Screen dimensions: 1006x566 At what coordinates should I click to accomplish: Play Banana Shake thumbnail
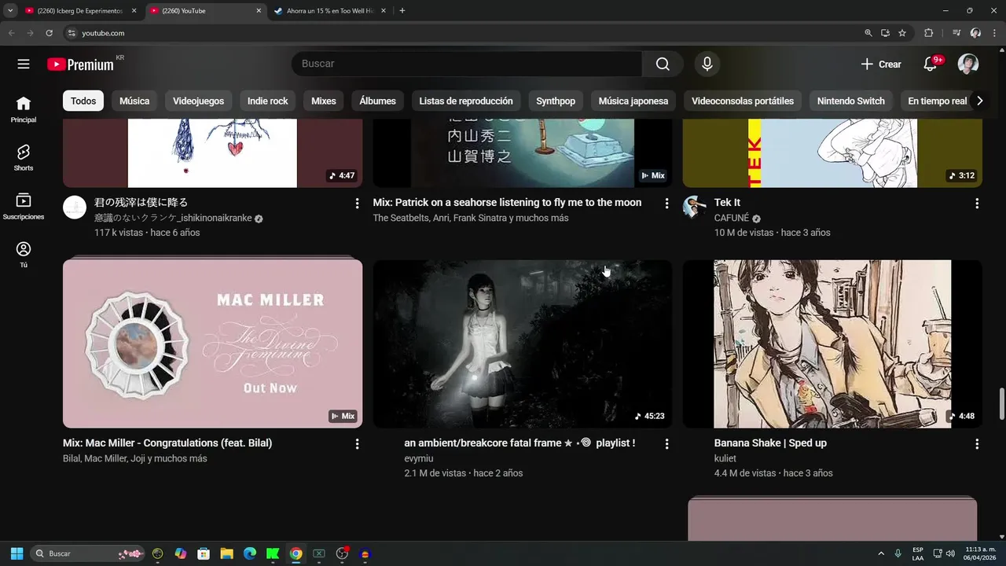(832, 344)
